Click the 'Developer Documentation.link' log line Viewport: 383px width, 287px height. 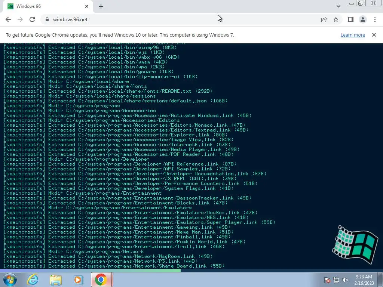[x=135, y=174]
